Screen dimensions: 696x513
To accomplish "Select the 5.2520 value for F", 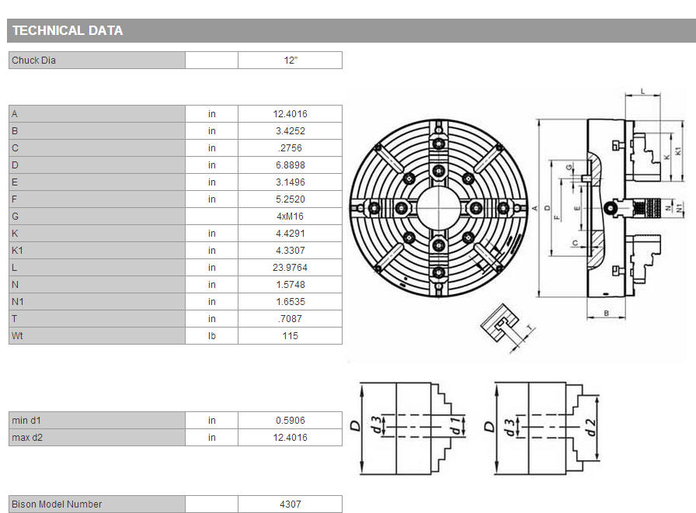I will [x=290, y=199].
